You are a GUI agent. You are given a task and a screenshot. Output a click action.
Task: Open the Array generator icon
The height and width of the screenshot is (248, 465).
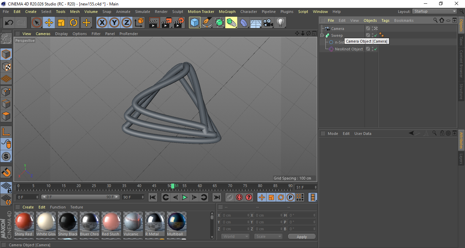pos(231,23)
